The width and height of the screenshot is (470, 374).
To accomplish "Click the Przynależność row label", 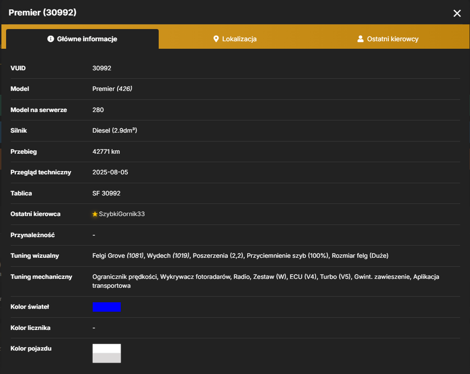I will [33, 235].
